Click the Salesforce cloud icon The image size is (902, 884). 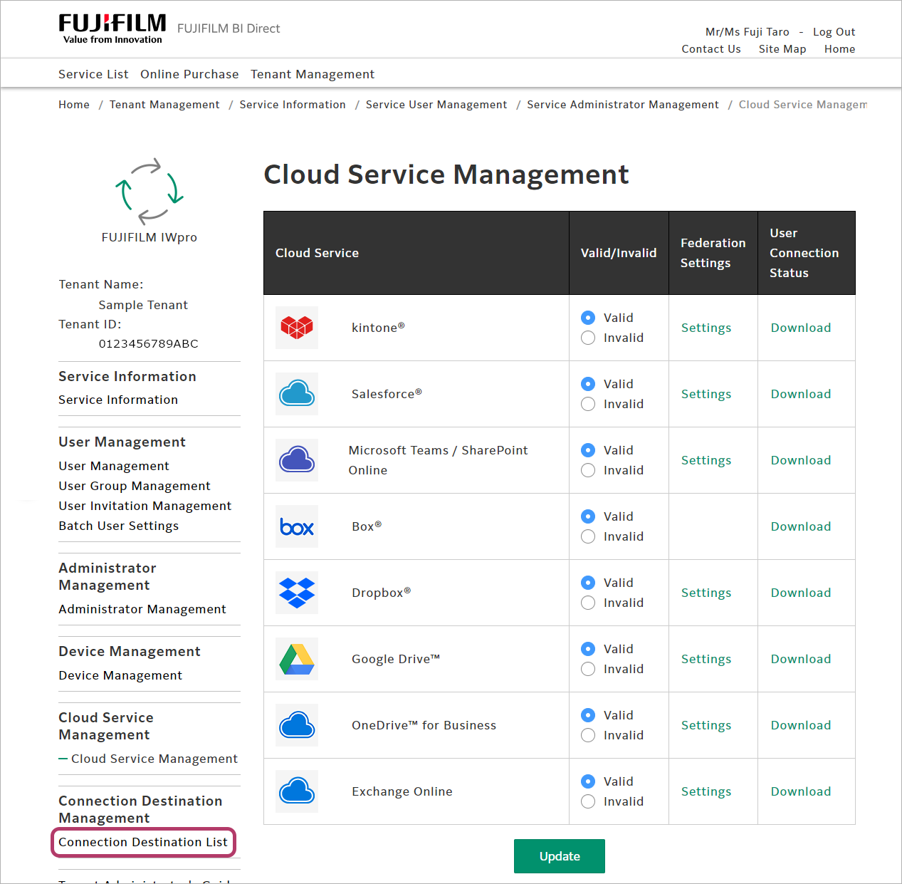(297, 394)
